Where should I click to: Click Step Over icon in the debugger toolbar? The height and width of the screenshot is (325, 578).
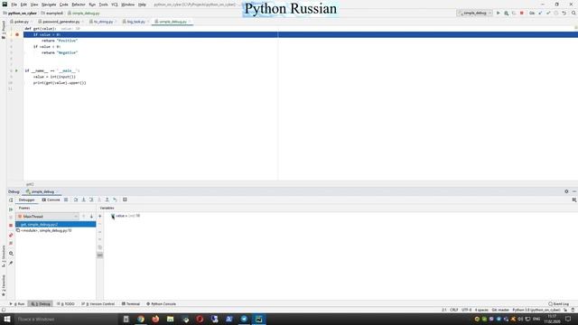point(76,200)
